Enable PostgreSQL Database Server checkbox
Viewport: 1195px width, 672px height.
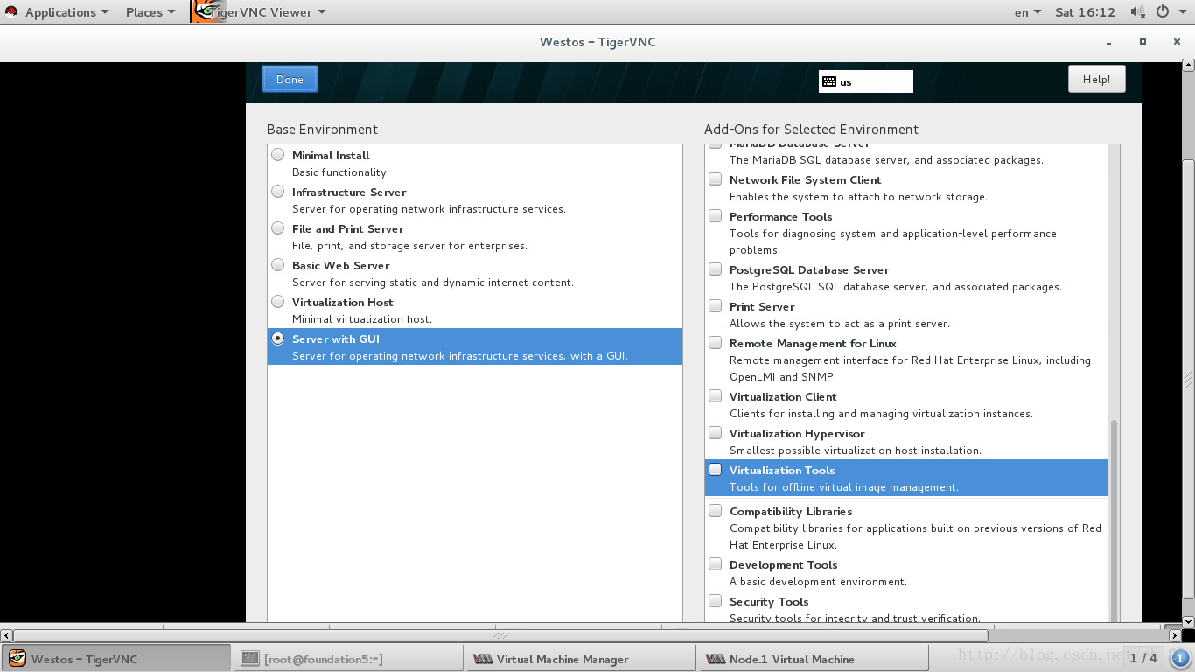tap(715, 269)
